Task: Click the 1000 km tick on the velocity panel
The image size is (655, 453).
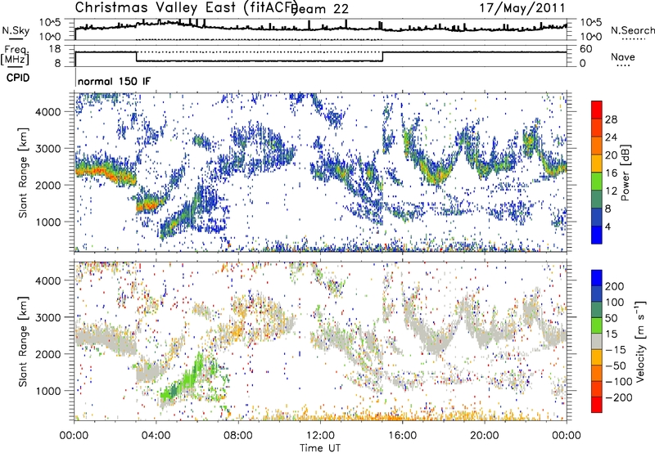Action: (x=47, y=391)
